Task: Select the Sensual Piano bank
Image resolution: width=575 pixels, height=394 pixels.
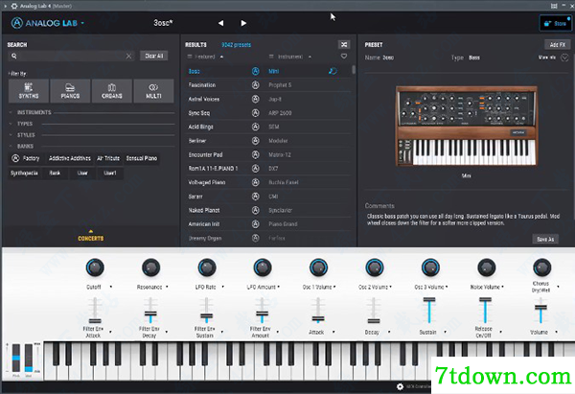Action: point(142,158)
